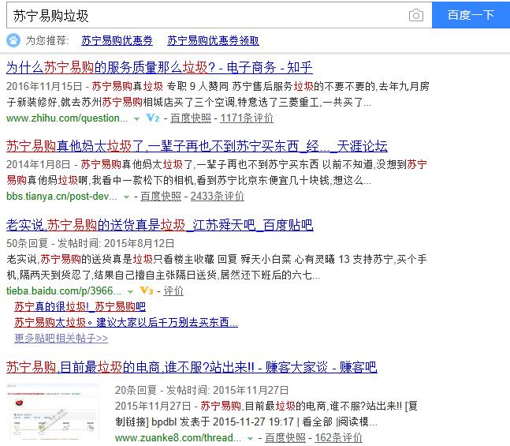
Task: Click the 百度一下 search button
Action: [x=471, y=15]
